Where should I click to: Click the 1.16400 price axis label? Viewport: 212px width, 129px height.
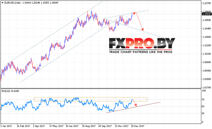coord(207,29)
